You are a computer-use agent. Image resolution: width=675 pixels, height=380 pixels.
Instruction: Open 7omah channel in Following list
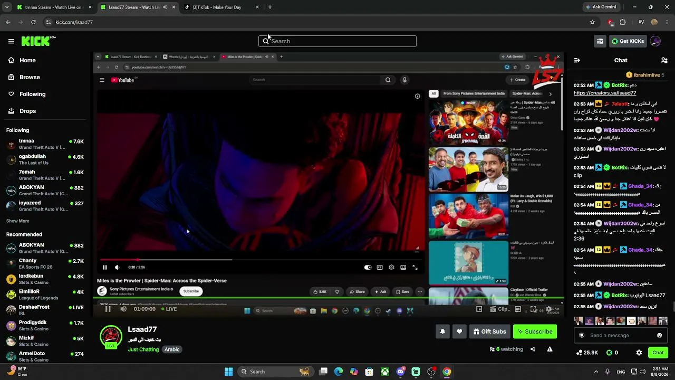coord(45,175)
